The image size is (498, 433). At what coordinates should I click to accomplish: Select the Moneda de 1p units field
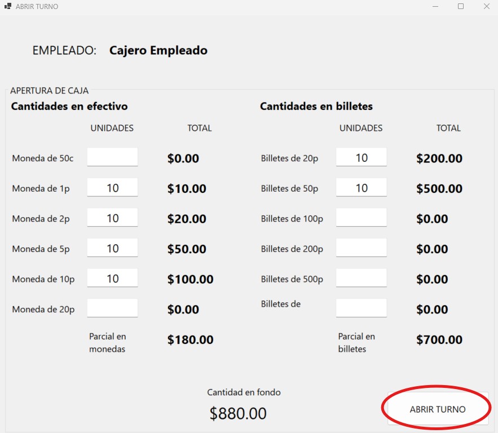coord(112,188)
